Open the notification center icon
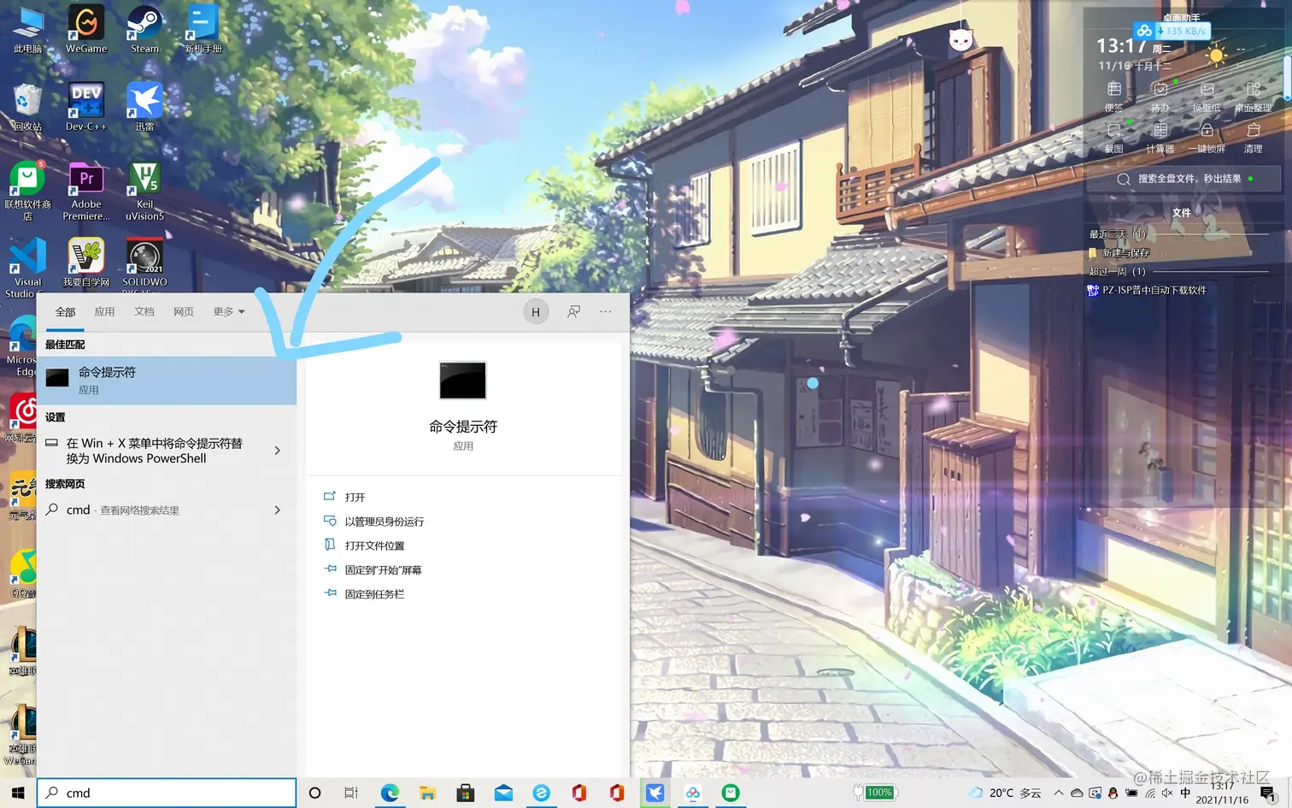Image resolution: width=1292 pixels, height=808 pixels. [1268, 793]
